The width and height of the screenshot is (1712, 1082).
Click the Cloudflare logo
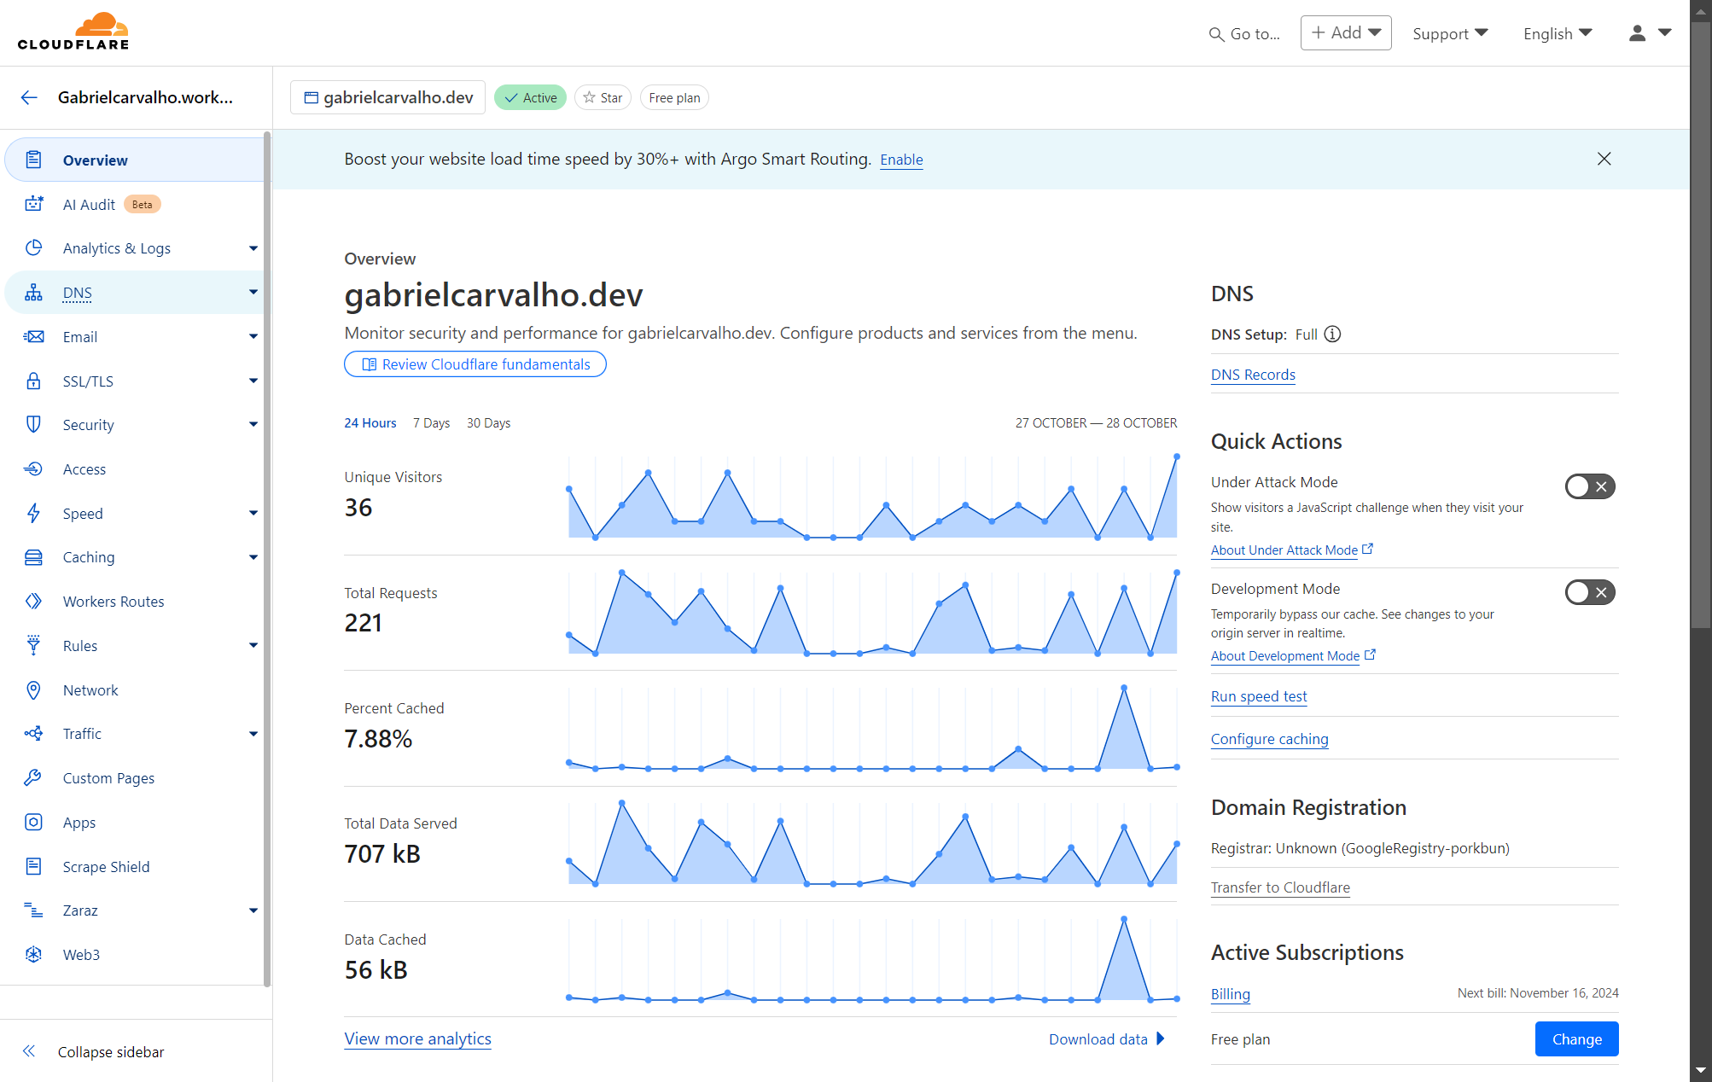pos(73,32)
